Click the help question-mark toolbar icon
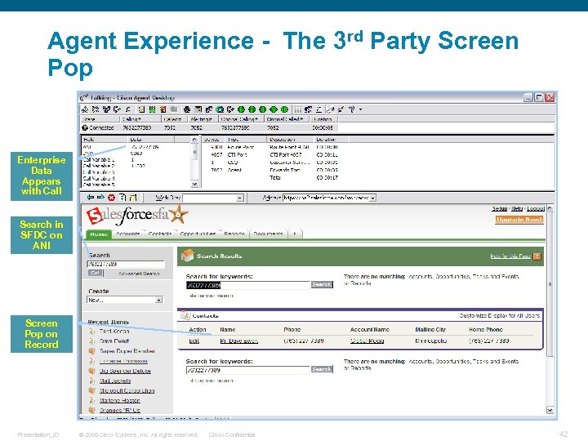Screen dimensions: 588x441 pos(352,109)
